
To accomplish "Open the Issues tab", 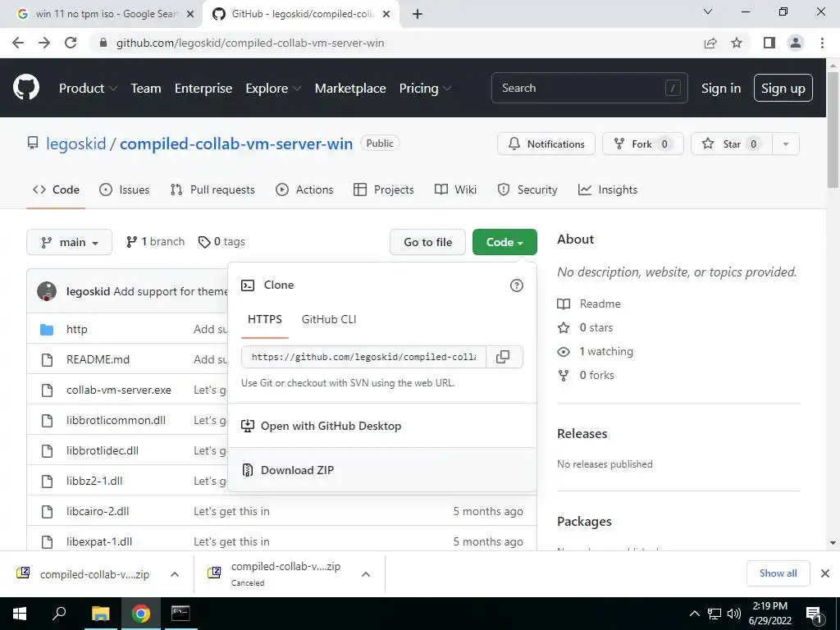I will pos(125,189).
